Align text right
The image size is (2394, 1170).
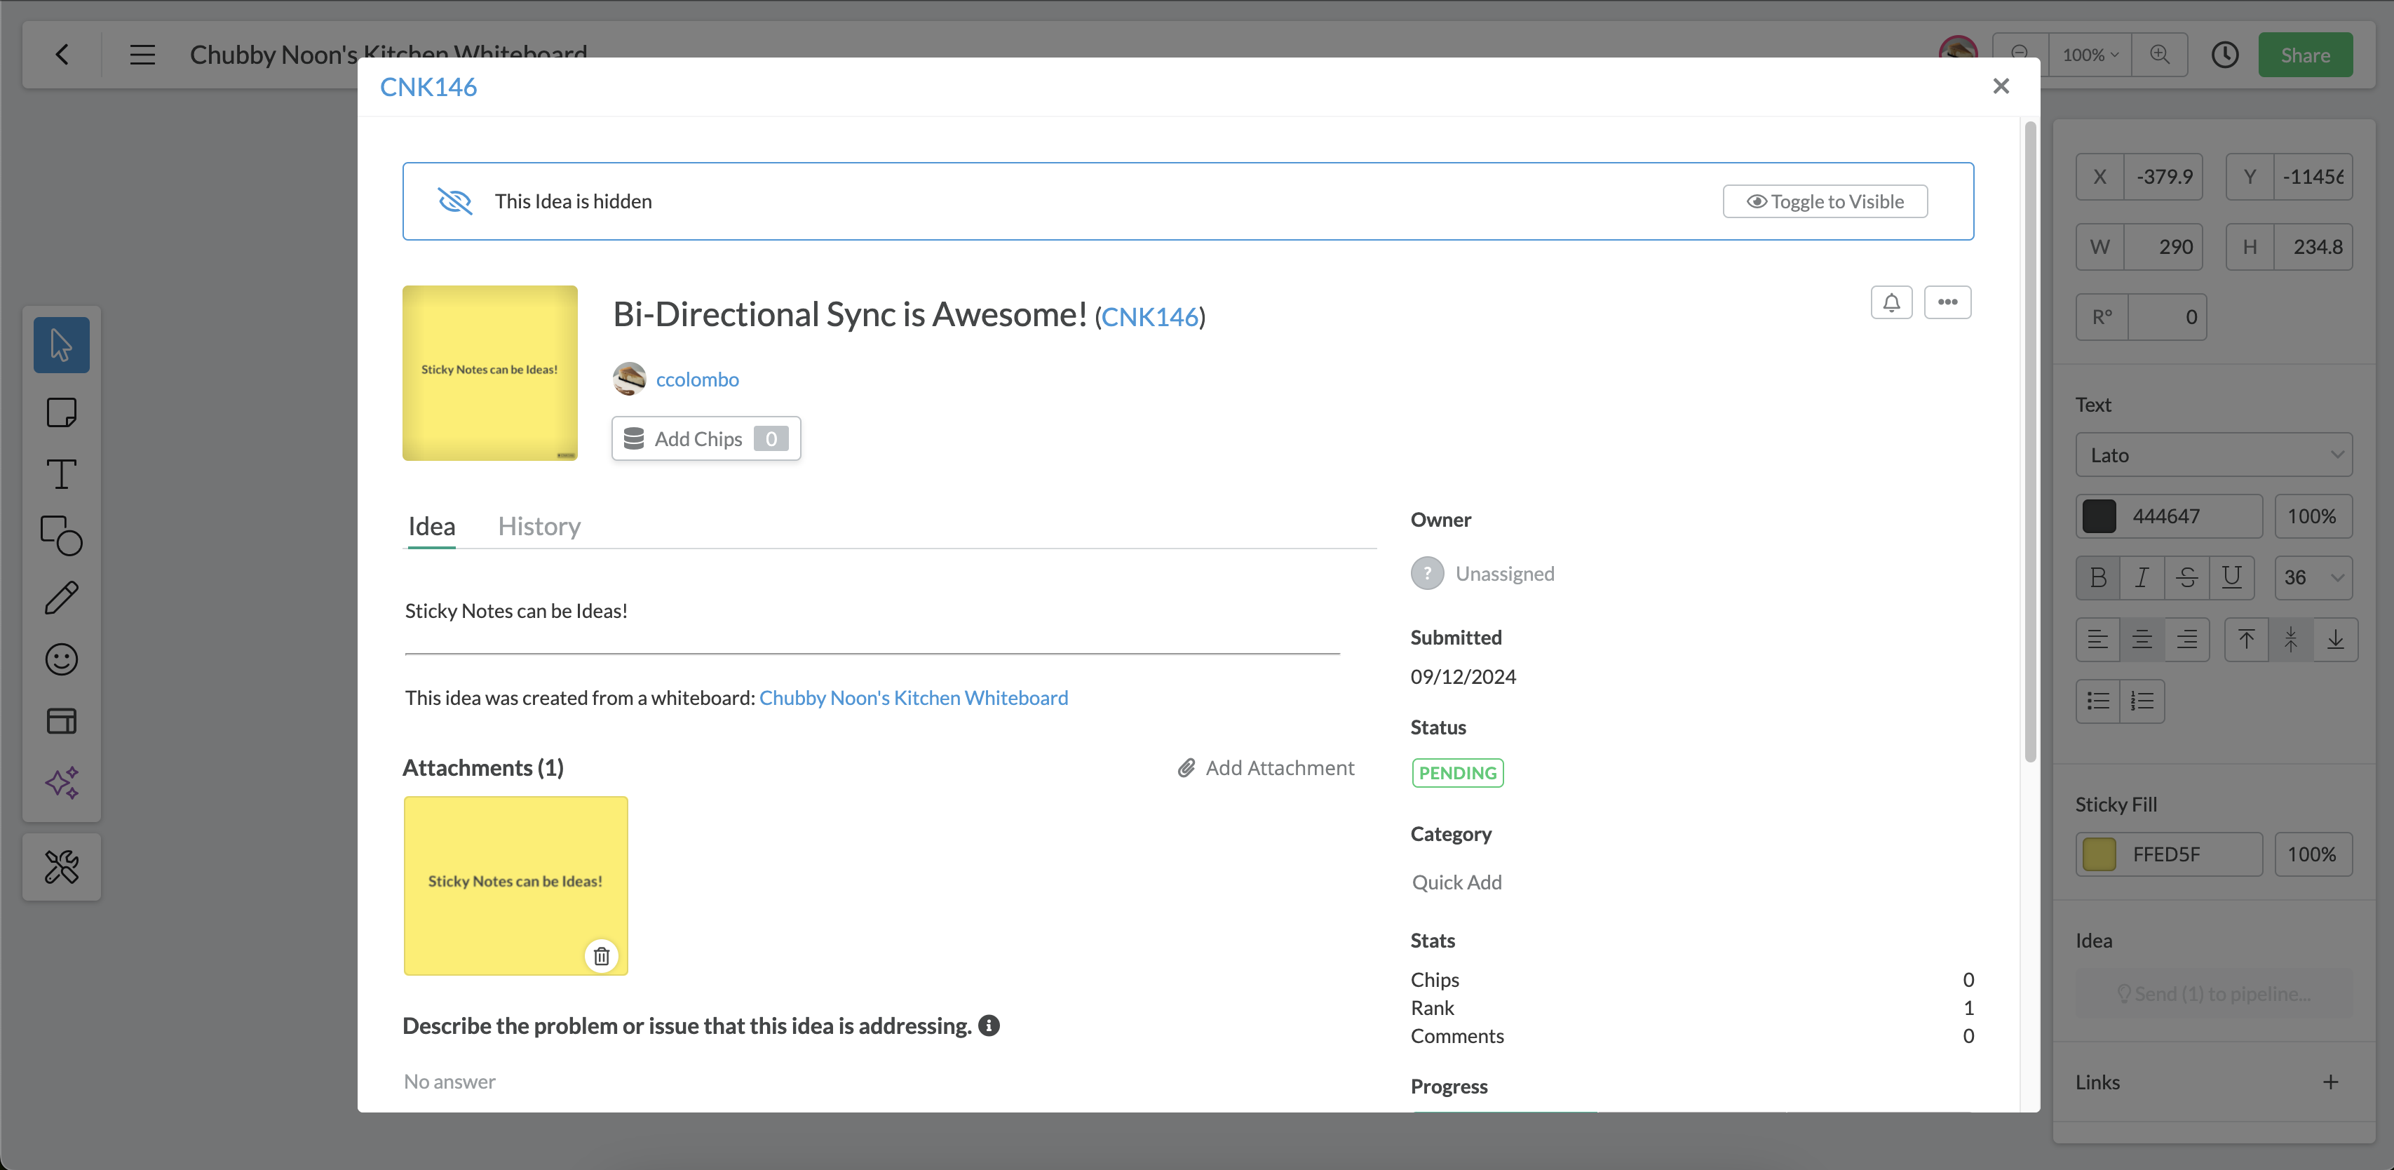(2186, 638)
